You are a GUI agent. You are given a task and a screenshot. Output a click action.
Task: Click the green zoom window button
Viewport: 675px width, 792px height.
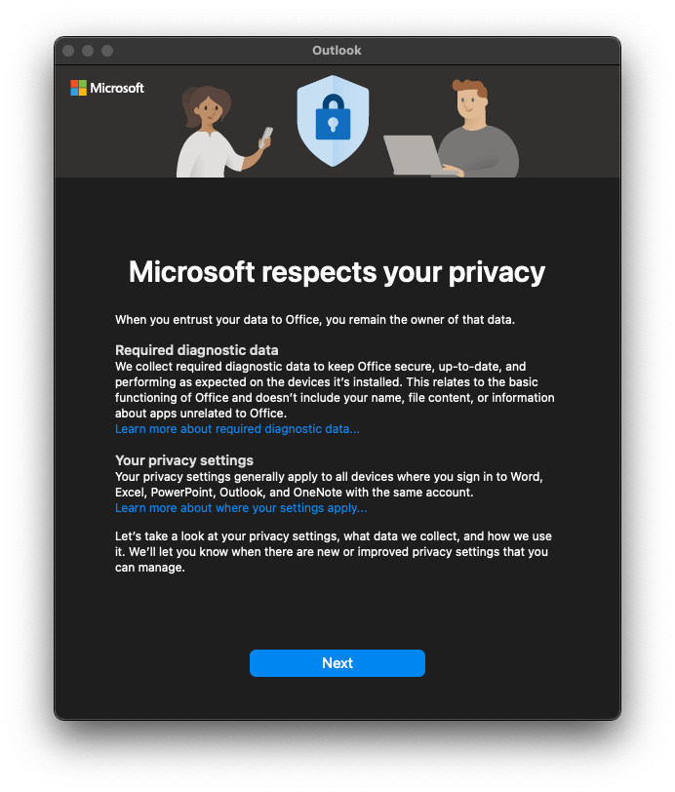(x=107, y=51)
